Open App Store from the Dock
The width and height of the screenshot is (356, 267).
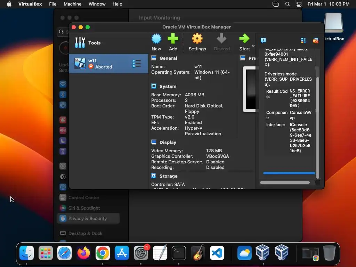click(x=122, y=253)
